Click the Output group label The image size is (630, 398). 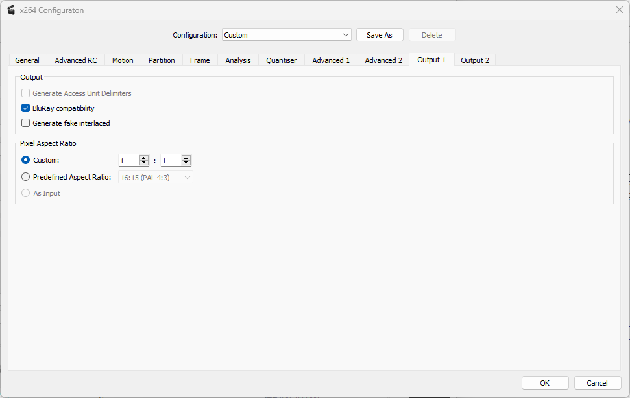pos(31,77)
